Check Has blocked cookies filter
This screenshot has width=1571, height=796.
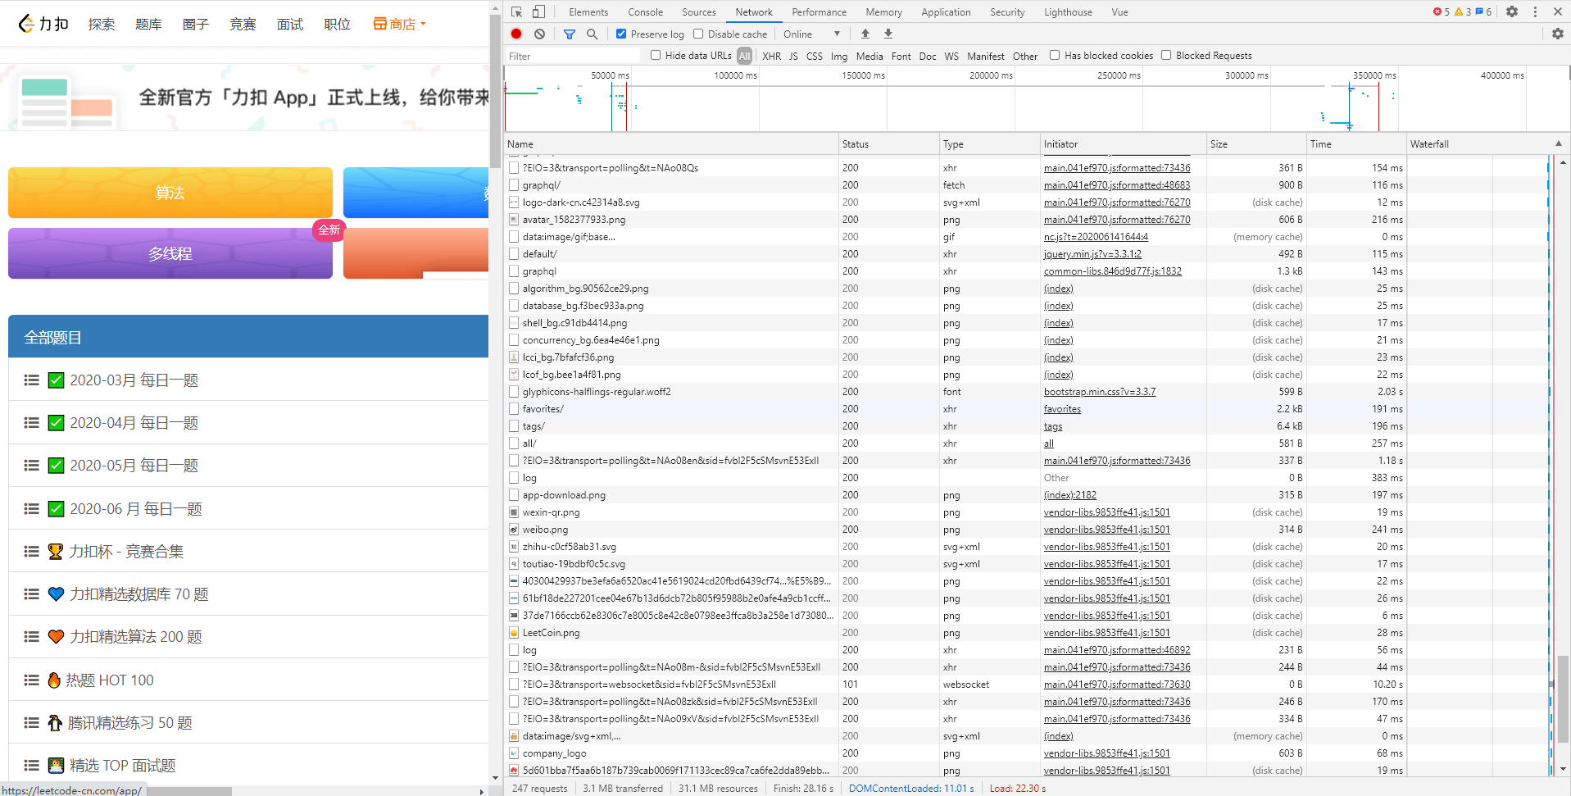point(1055,55)
